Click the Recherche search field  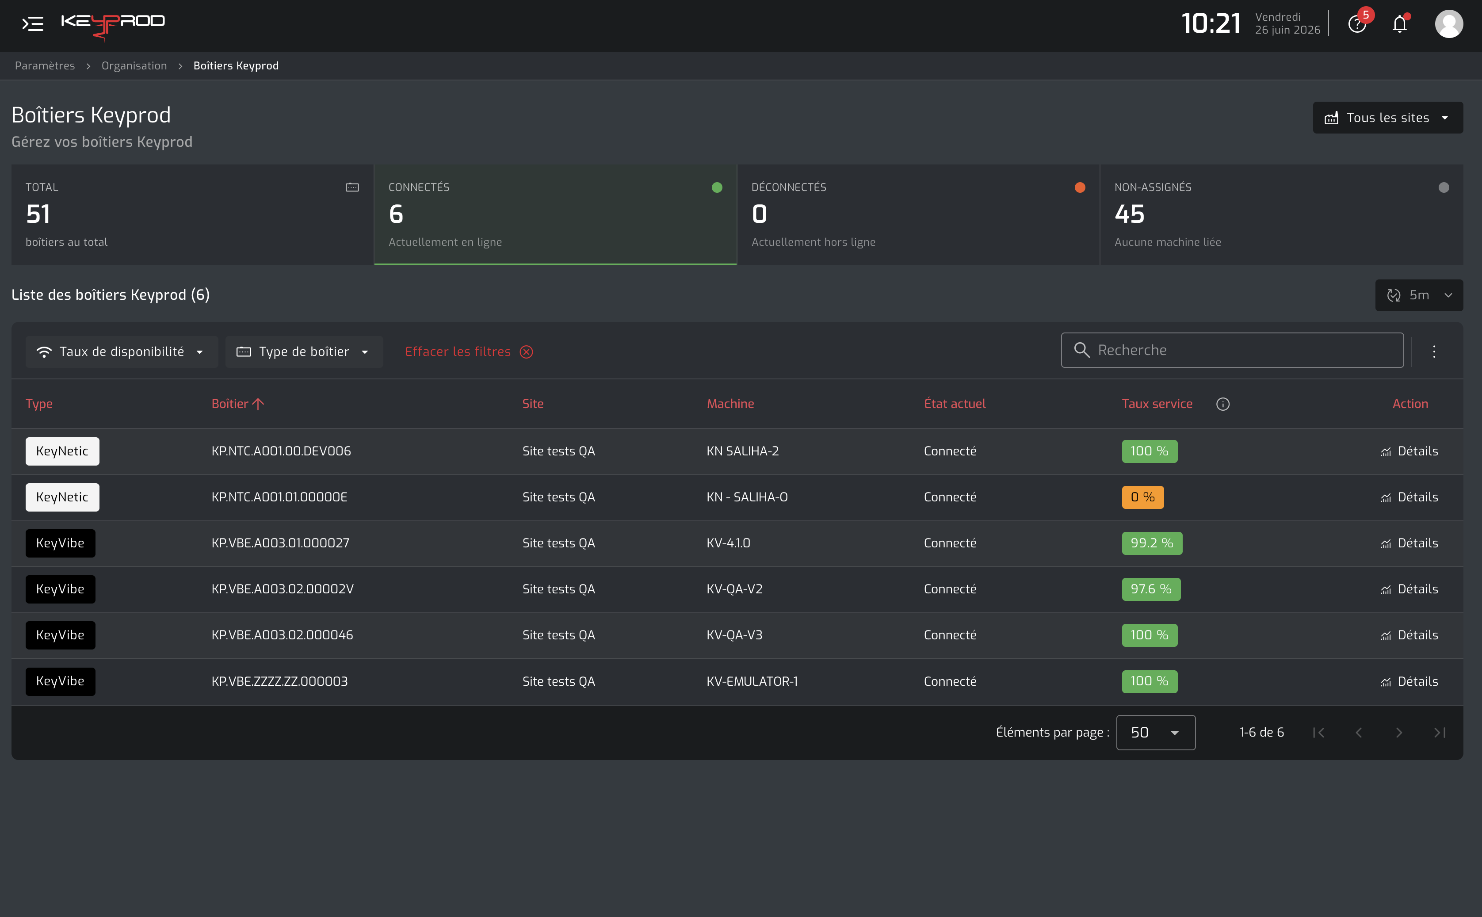coord(1232,350)
